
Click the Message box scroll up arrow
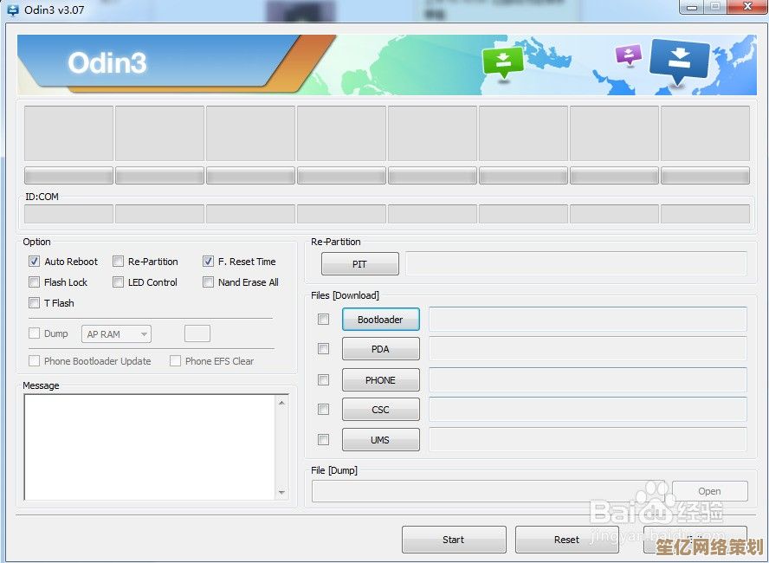pos(281,403)
